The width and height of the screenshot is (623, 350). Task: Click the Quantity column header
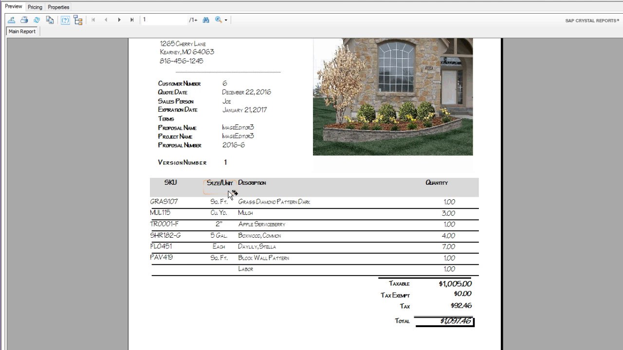click(437, 183)
